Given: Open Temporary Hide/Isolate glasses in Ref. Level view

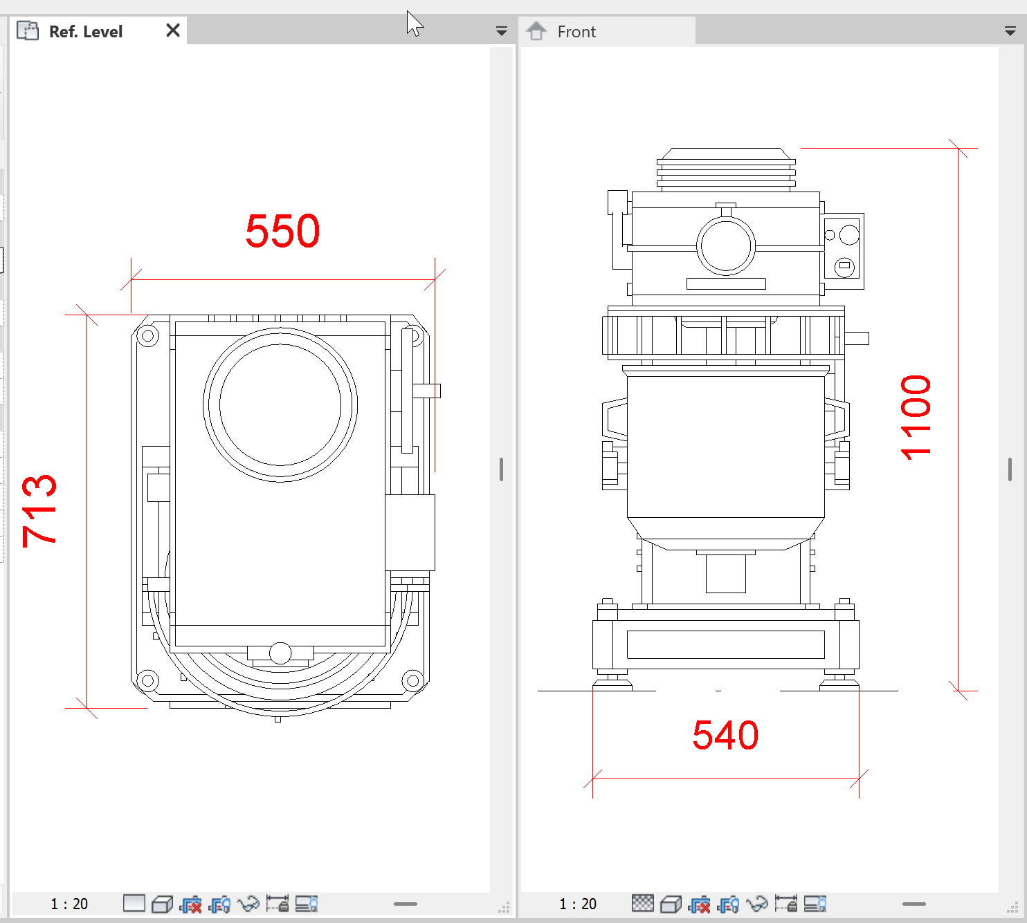Looking at the screenshot, I should [x=248, y=904].
